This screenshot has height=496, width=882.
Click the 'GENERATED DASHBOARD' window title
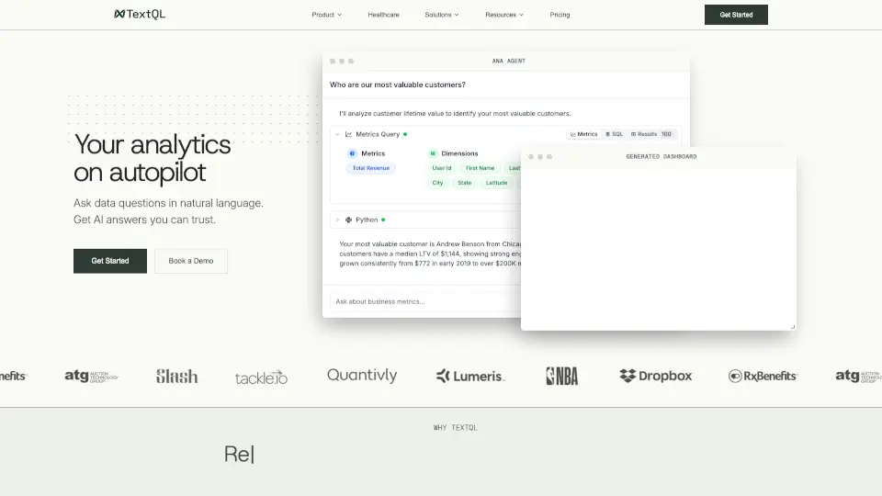(x=661, y=157)
